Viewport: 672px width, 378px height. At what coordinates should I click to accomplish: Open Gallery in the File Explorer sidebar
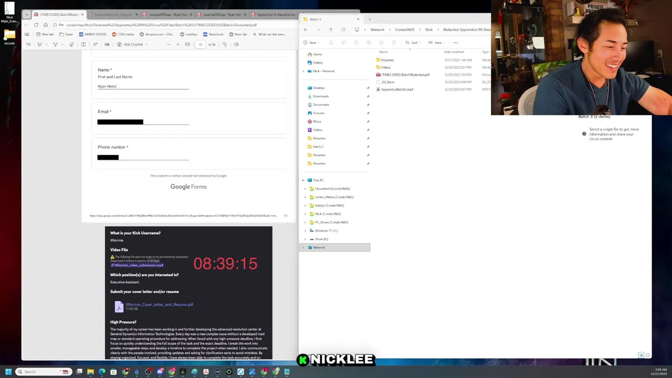pyautogui.click(x=318, y=62)
